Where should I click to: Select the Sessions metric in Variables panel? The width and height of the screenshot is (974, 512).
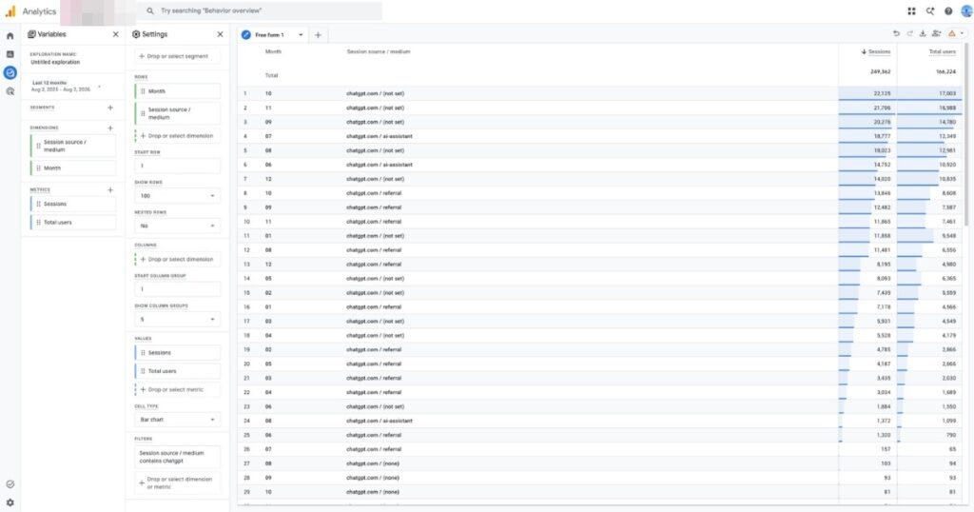73,204
